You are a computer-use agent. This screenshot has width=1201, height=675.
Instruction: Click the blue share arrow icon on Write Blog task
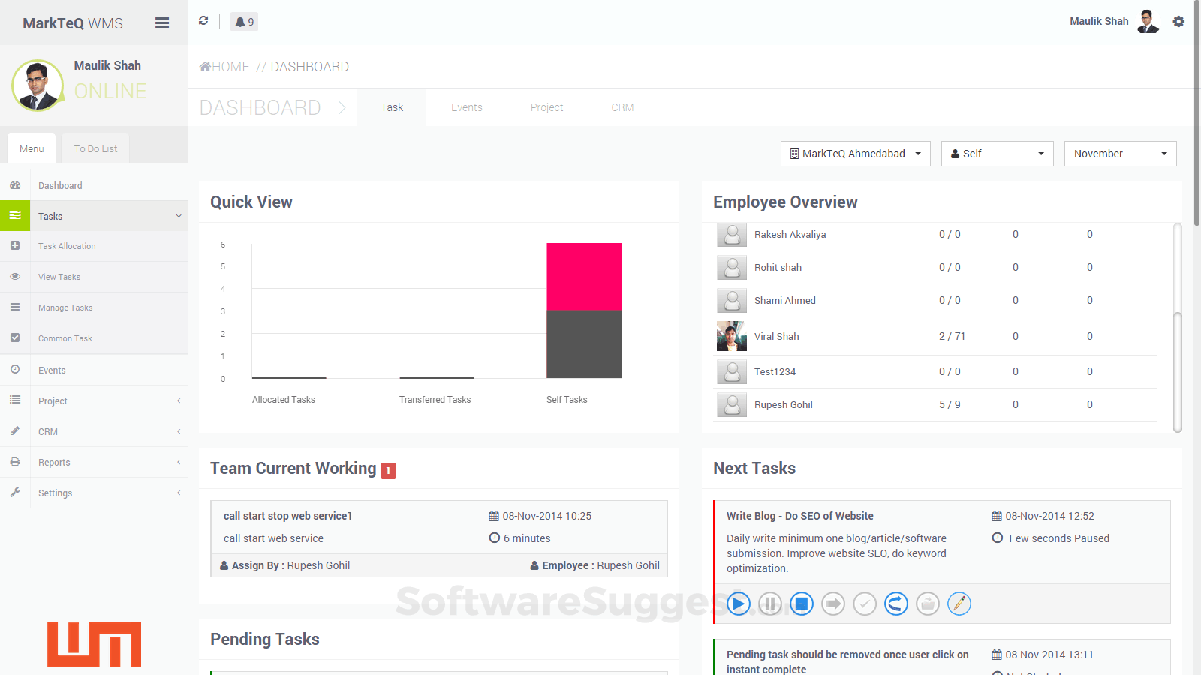pyautogui.click(x=896, y=604)
